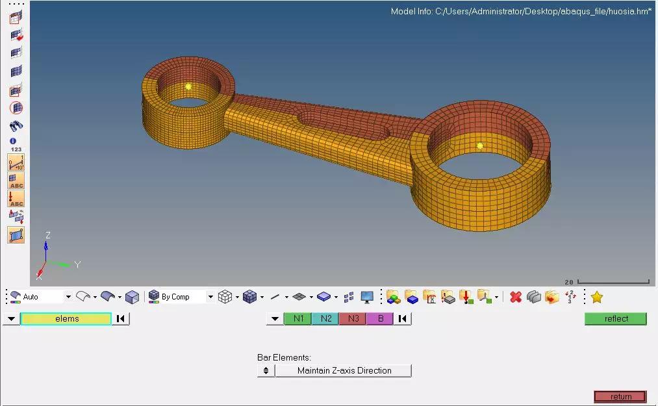The image size is (658, 406).
Task: Expand the By Comp color mode dropdown
Action: [210, 297]
